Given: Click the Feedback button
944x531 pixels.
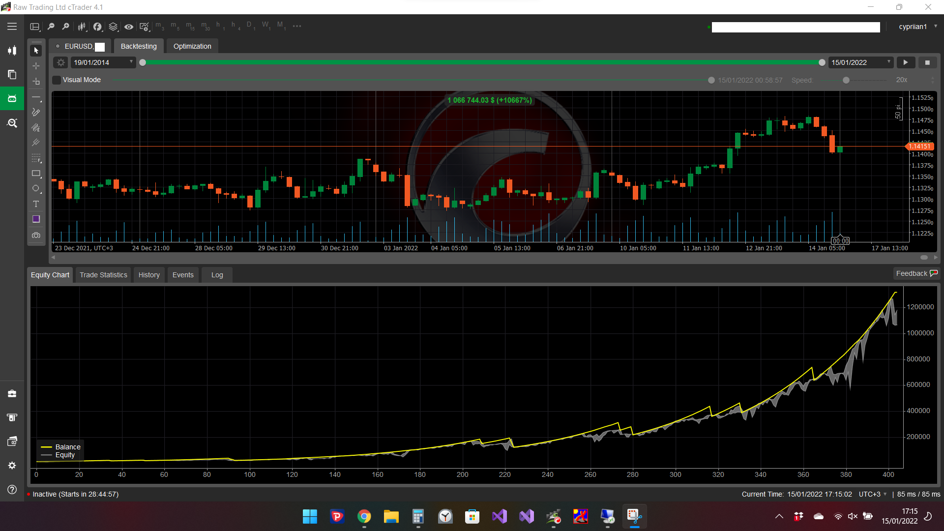Looking at the screenshot, I should click(x=916, y=273).
